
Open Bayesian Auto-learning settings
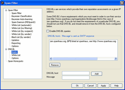(x=22, y=19)
